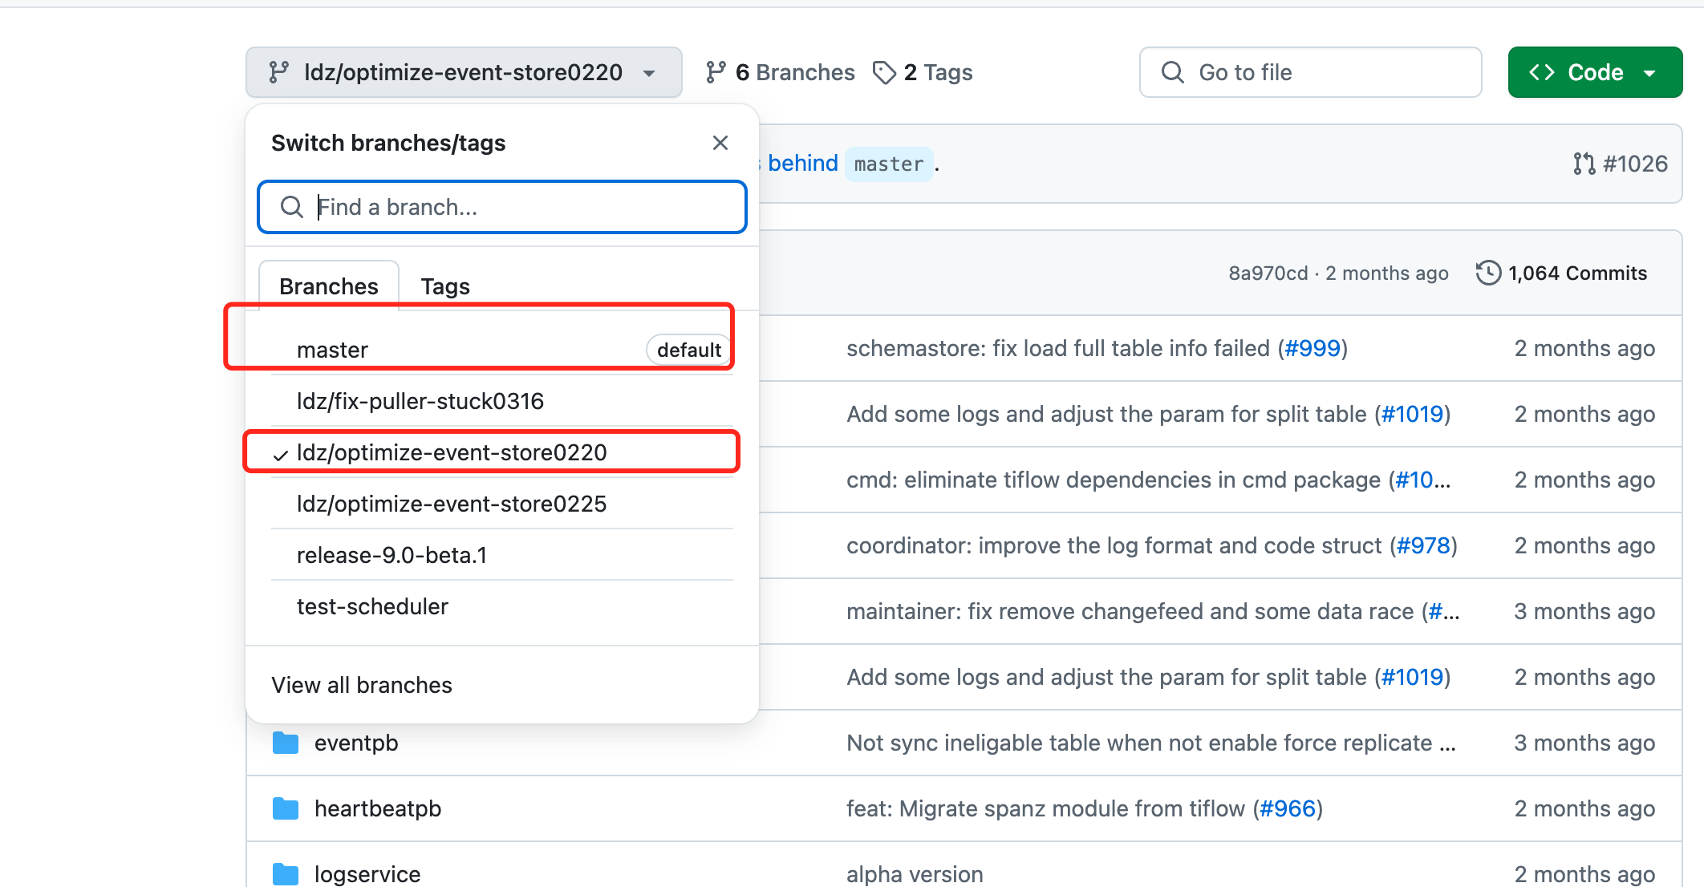Click the eventpb folder icon
This screenshot has height=887, width=1704.
(x=286, y=743)
